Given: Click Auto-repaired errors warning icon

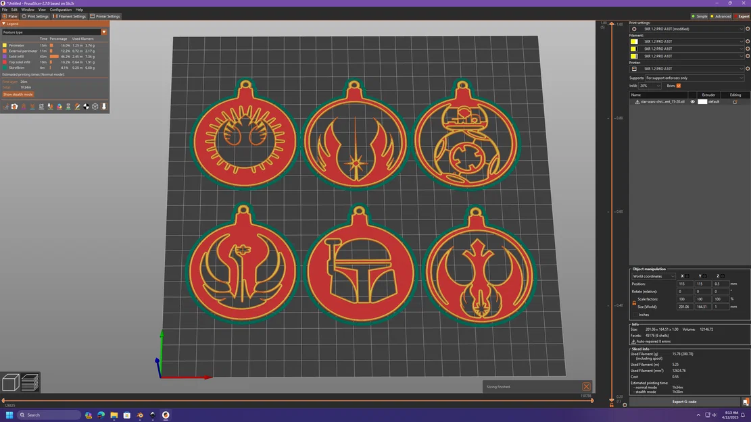Looking at the screenshot, I should tap(633, 342).
